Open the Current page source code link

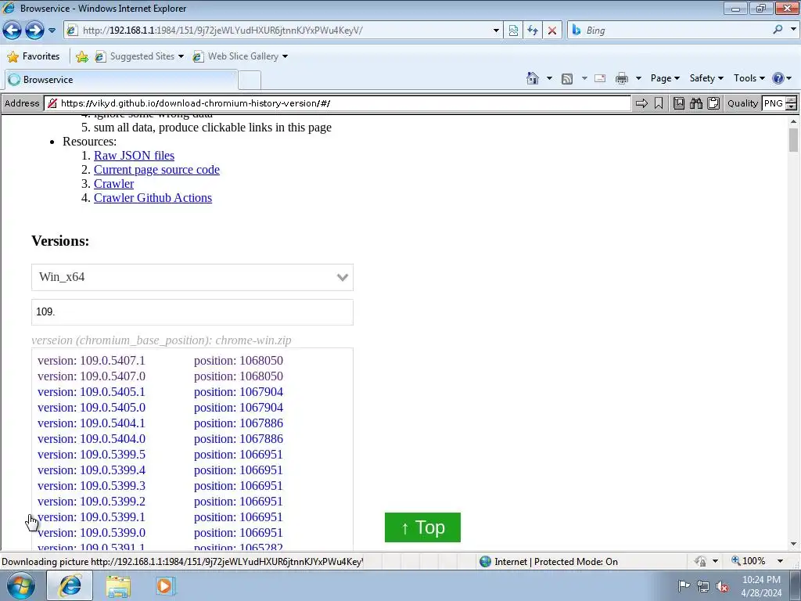156,170
